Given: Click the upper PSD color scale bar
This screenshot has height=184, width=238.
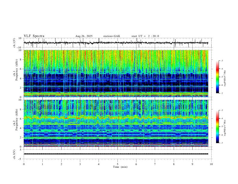Looking at the screenshot, I should [x=218, y=77].
